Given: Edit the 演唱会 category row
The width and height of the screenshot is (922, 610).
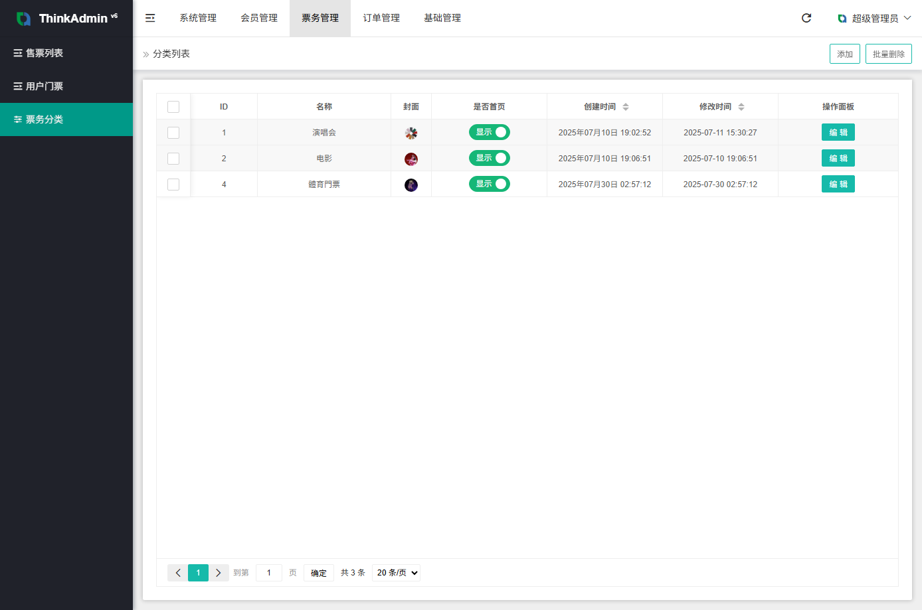Looking at the screenshot, I should tap(838, 132).
